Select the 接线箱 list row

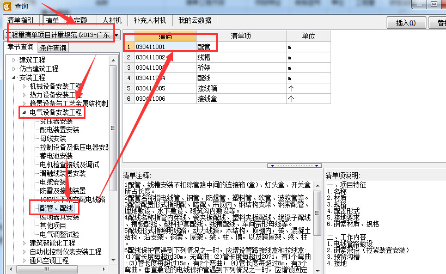pyautogui.click(x=227, y=88)
